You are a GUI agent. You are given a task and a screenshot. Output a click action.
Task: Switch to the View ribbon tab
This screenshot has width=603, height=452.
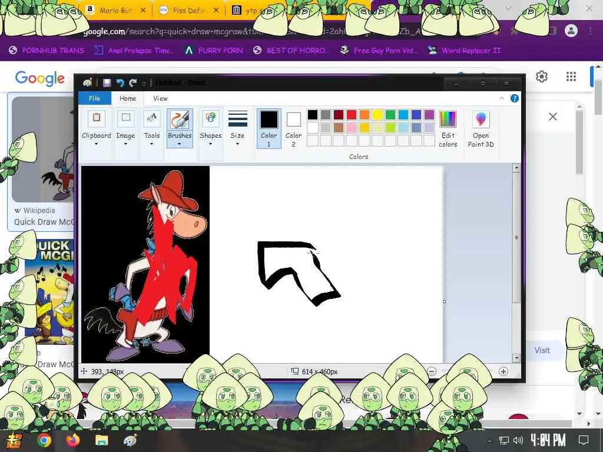160,98
